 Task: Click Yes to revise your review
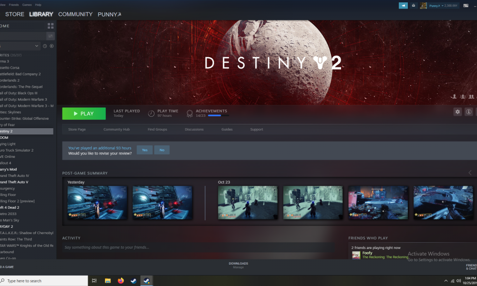pyautogui.click(x=145, y=150)
